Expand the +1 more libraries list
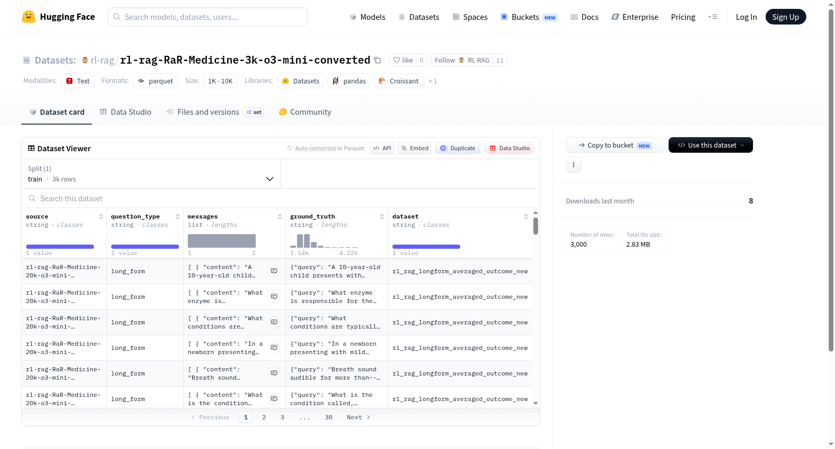The image size is (835, 449). [433, 81]
